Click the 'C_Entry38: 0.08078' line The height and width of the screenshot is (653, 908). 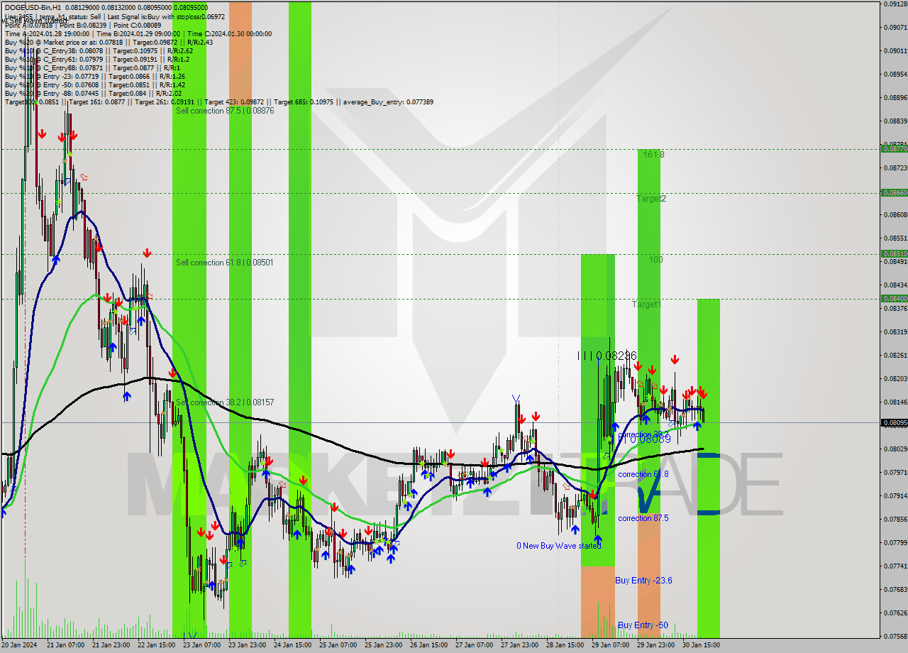(x=98, y=50)
